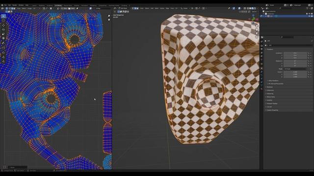
Task: Open the Edit Mode dropdown in viewport
Action: (124, 8)
